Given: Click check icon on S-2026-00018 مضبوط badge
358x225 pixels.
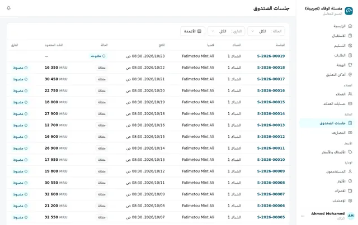Looking at the screenshot, I should pos(26,68).
